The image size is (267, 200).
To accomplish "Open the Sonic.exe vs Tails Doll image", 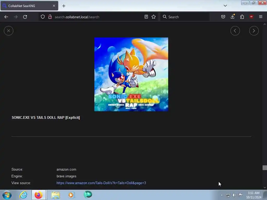I will pyautogui.click(x=131, y=74).
